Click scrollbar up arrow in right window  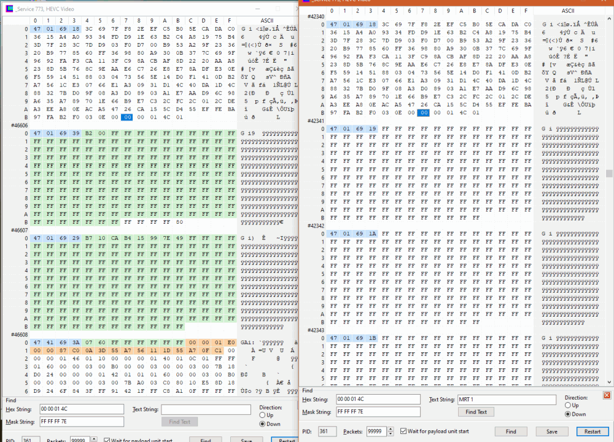point(609,18)
